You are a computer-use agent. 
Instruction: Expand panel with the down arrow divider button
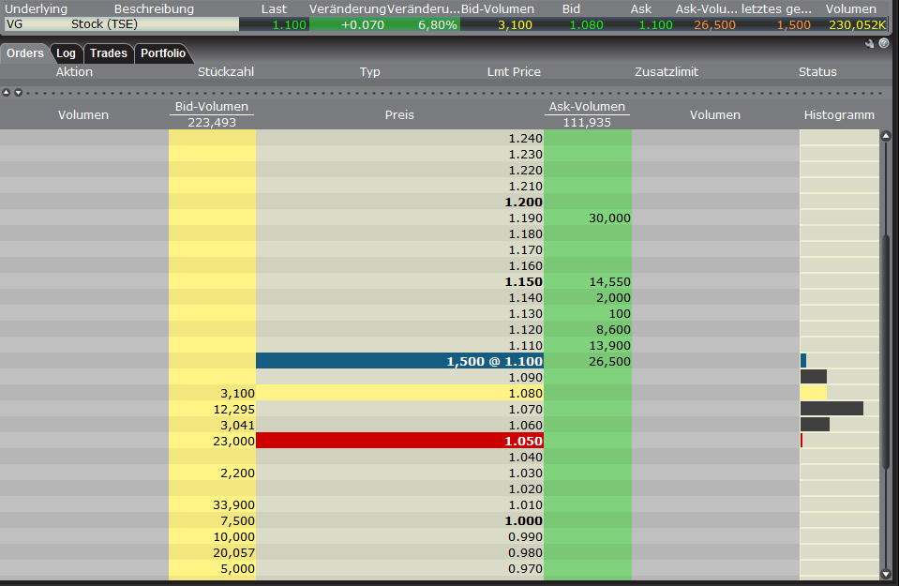coord(16,92)
